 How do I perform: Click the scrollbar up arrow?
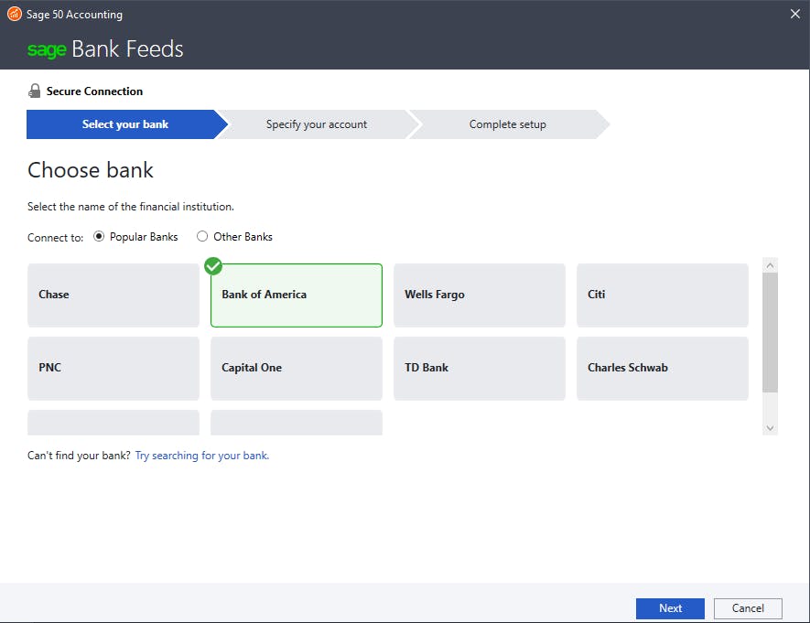coord(770,263)
